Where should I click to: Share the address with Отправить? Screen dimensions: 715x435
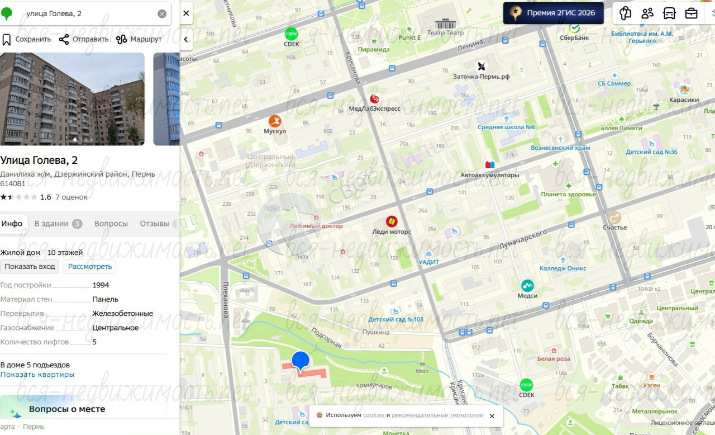84,39
